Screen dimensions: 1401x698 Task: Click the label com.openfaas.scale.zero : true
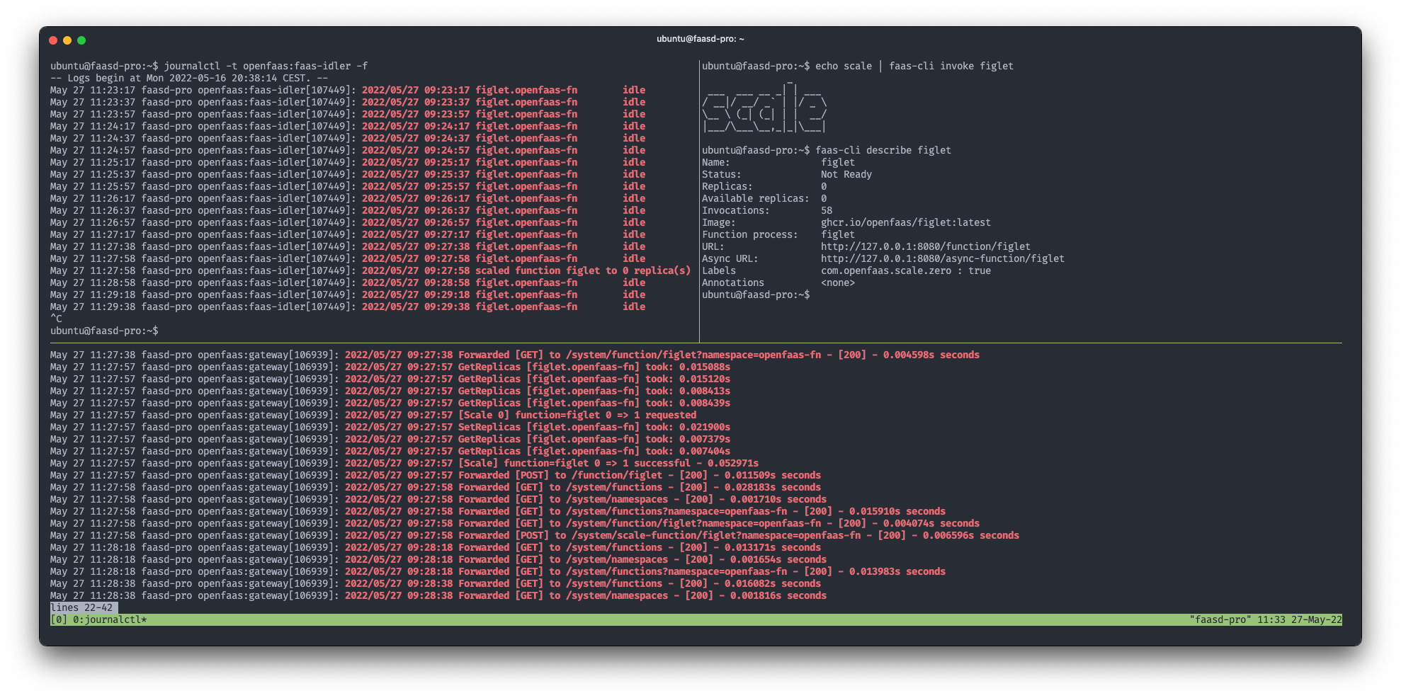pos(906,270)
